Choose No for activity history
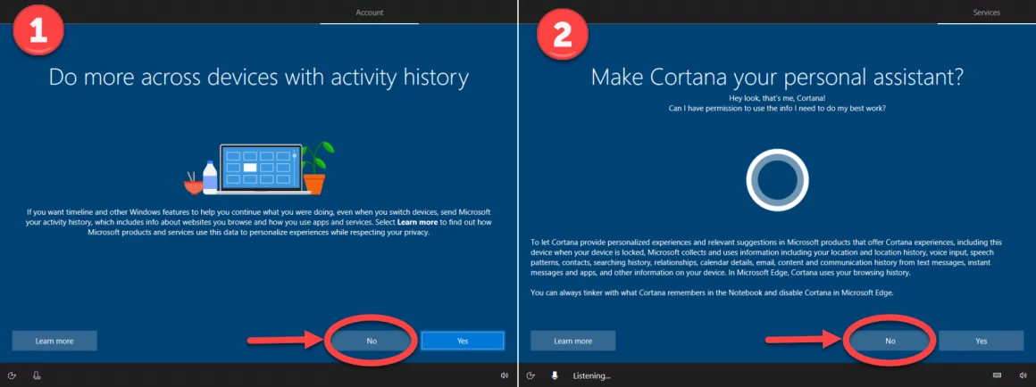 point(372,341)
